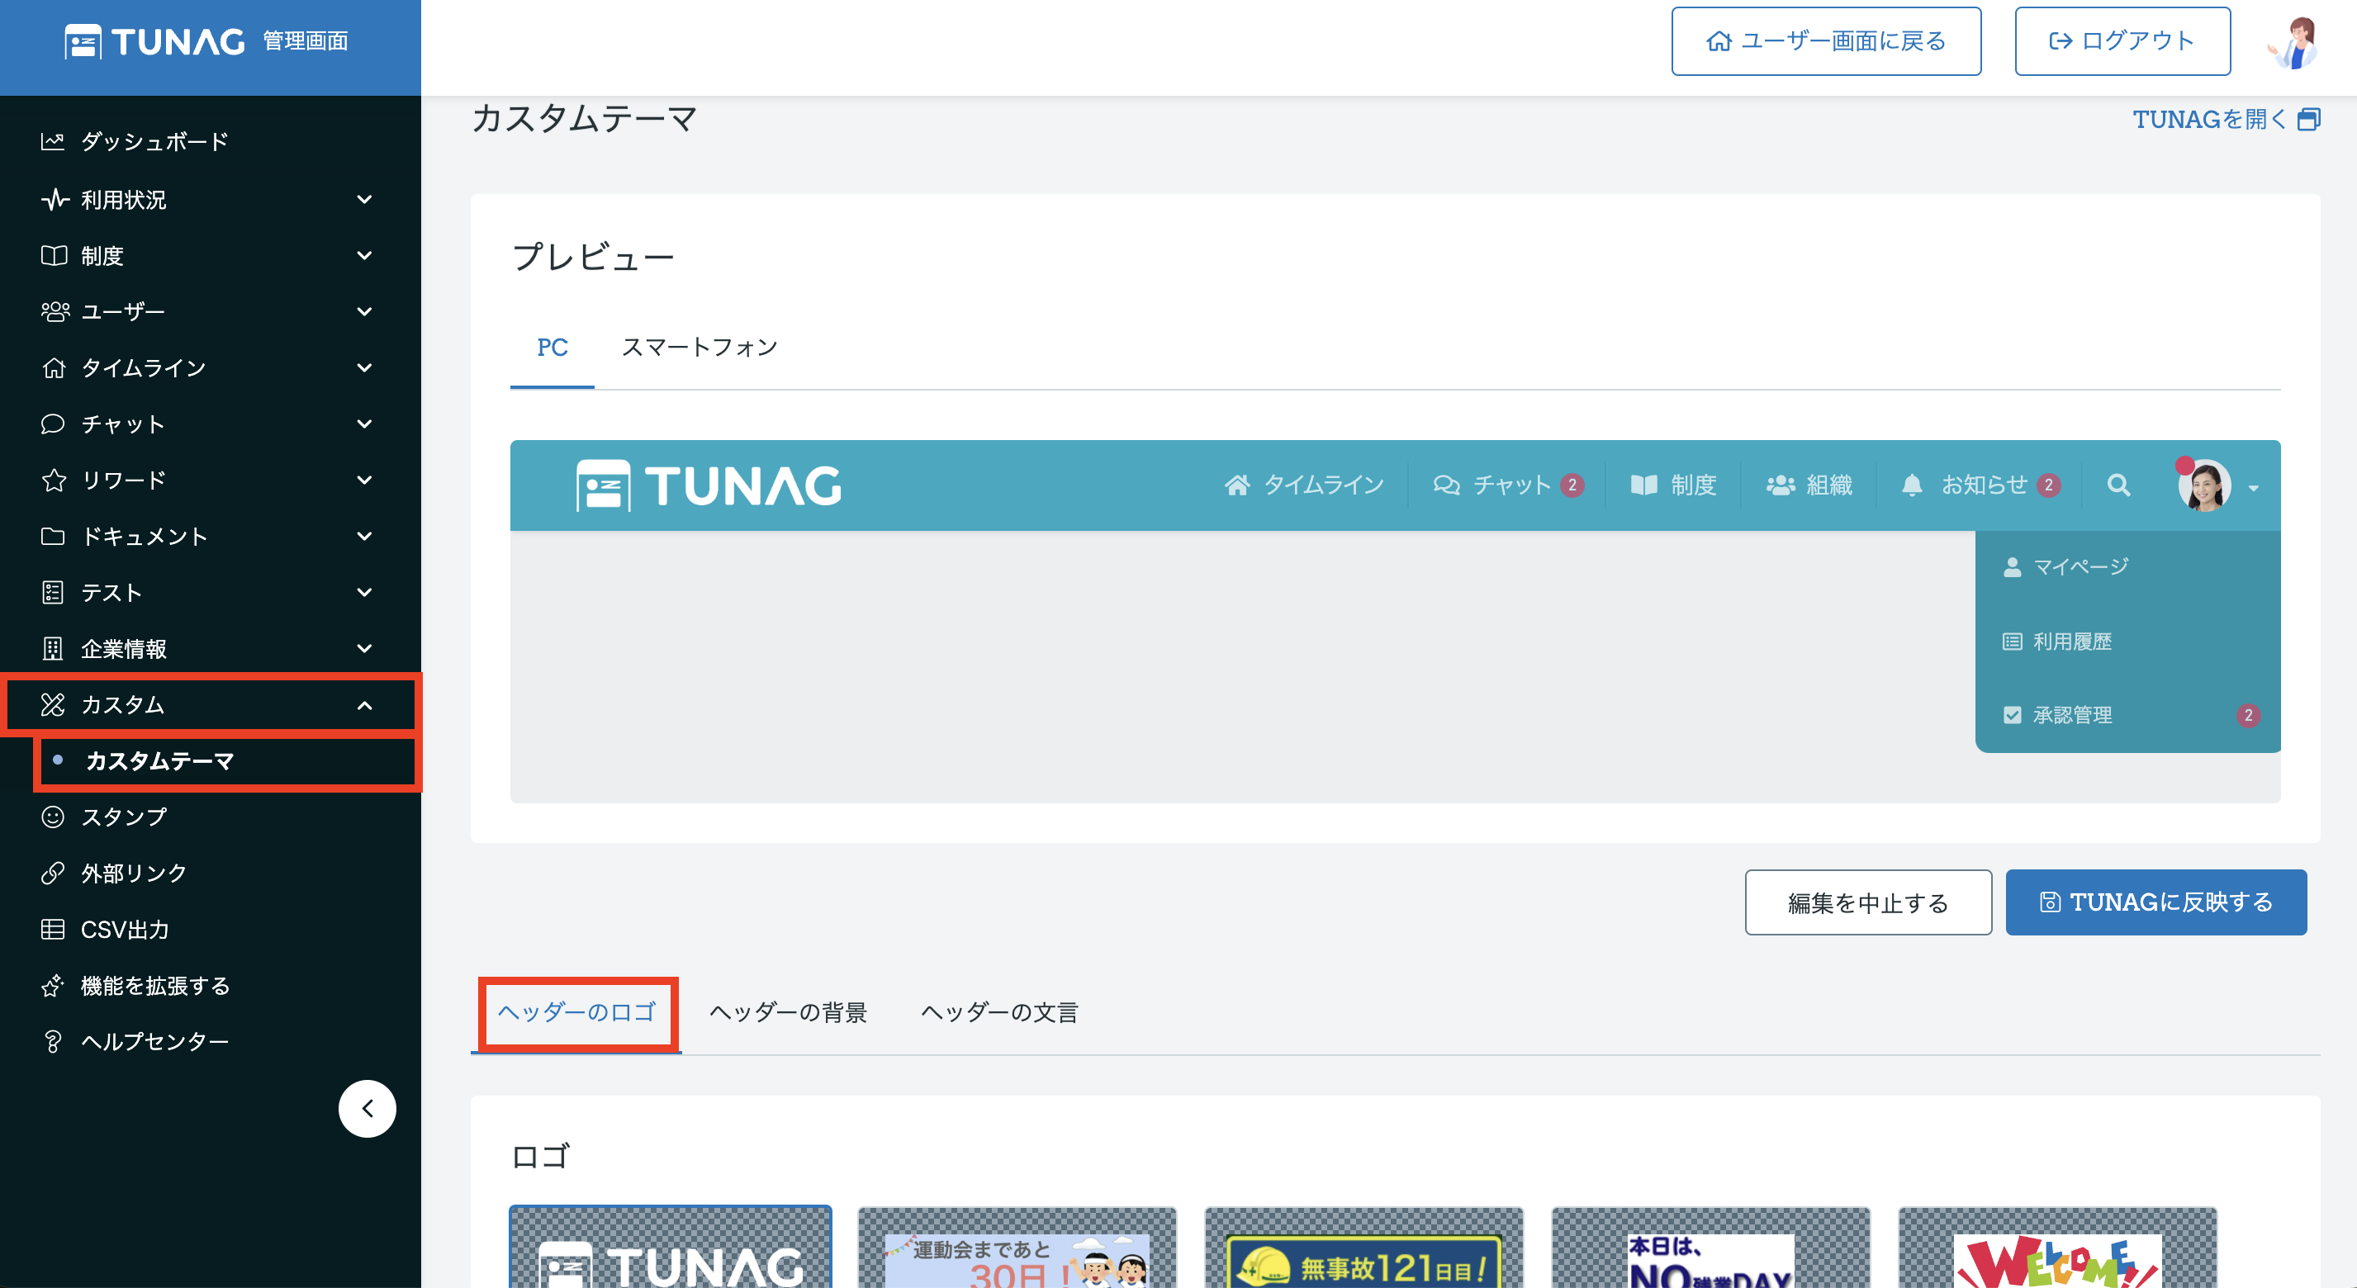The width and height of the screenshot is (2357, 1288).
Task: Click the スマートフォン preview tab
Action: click(x=700, y=346)
